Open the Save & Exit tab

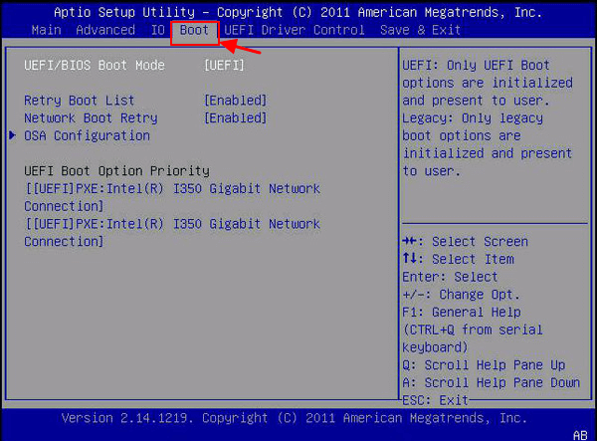pos(420,30)
